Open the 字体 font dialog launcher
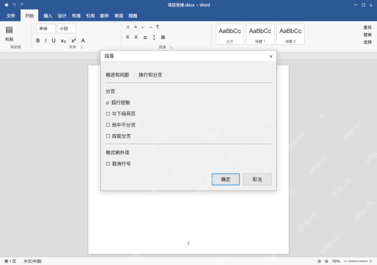Screen dimensions: 377x265 (82, 47)
